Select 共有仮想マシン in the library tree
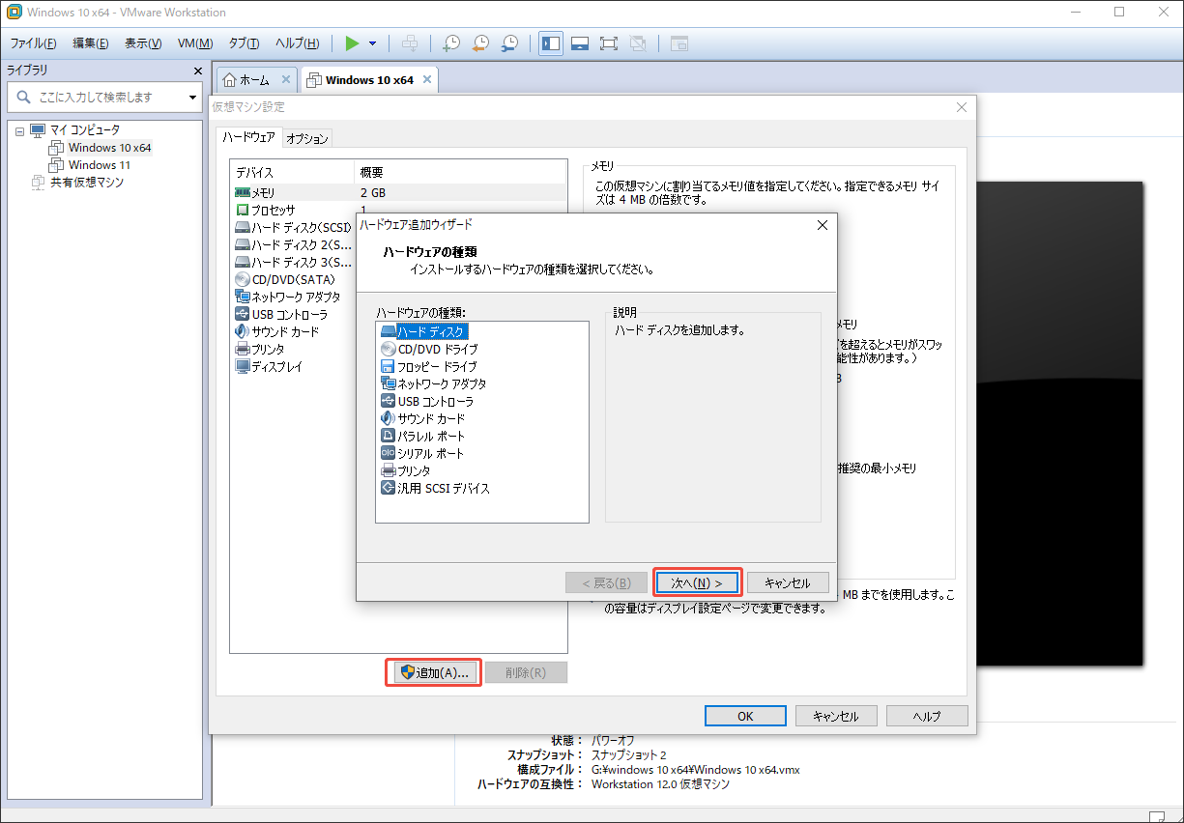Screen dimensions: 1184x823 tap(87, 183)
